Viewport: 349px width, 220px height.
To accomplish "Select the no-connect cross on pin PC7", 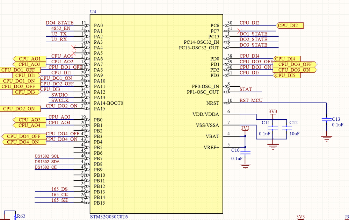I will 240,31.
